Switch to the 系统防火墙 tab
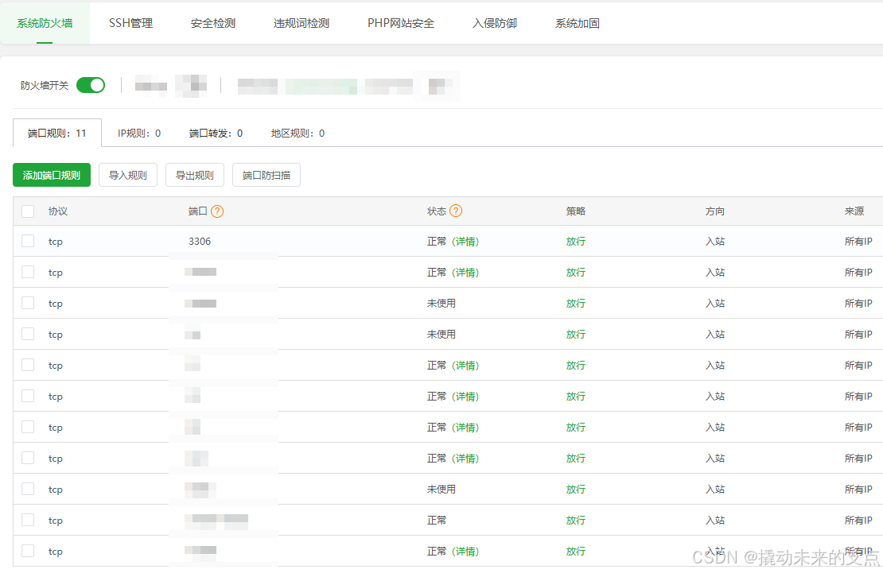Viewport: 883px width, 573px height. pos(45,23)
